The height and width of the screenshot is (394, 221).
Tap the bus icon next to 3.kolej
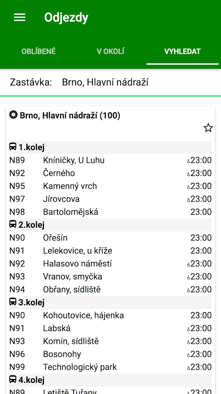(13, 302)
